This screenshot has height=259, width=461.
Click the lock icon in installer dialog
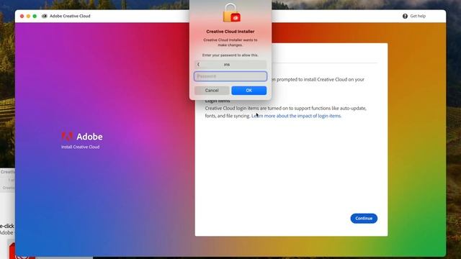point(231,13)
